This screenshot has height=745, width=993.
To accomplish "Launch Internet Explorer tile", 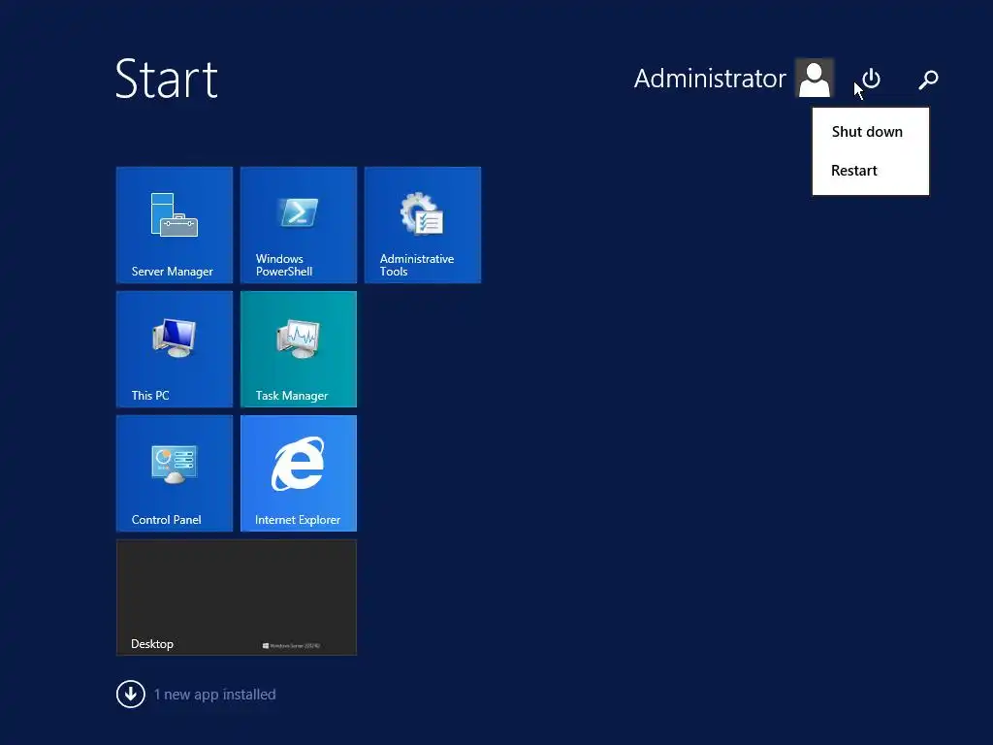I will pos(299,473).
